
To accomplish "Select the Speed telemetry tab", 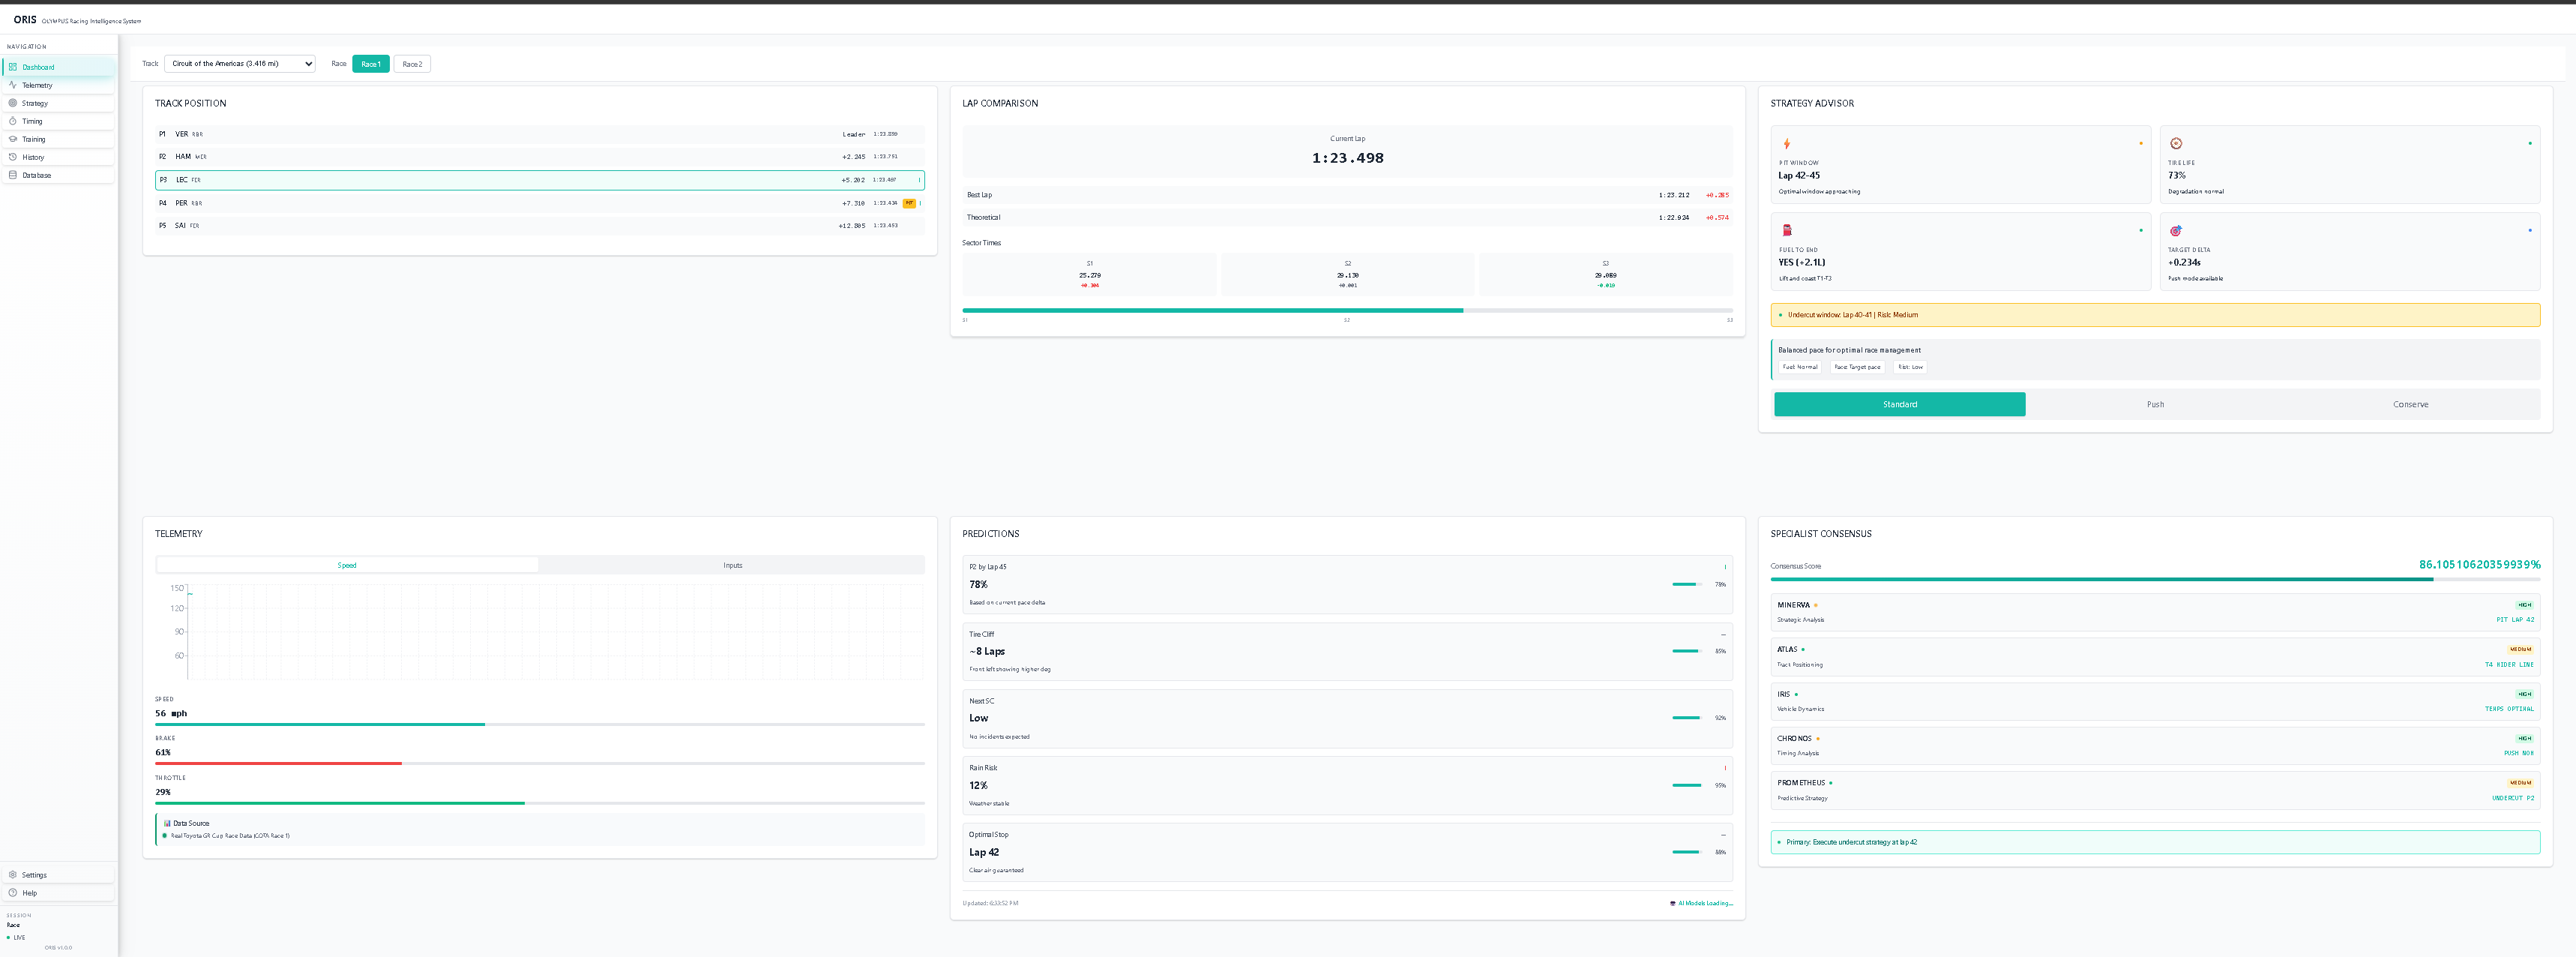I will tap(347, 565).
